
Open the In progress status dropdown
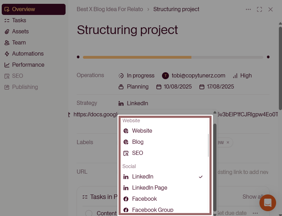(x=137, y=76)
